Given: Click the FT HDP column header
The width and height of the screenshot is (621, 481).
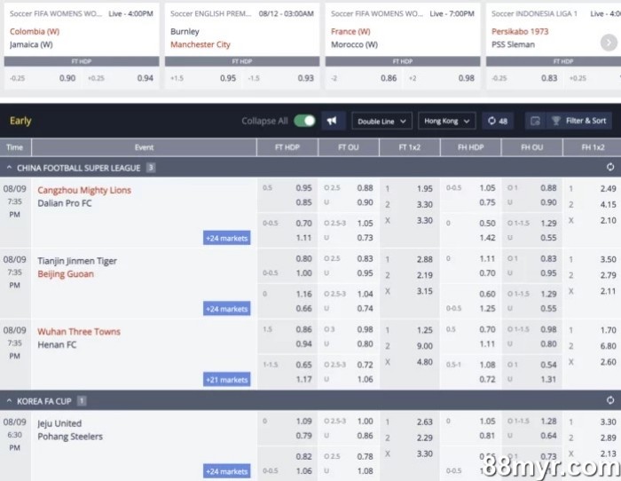Looking at the screenshot, I should [287, 147].
